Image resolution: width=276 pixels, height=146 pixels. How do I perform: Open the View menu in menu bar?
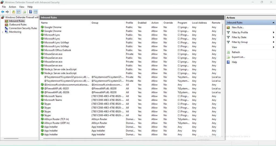click(22, 7)
